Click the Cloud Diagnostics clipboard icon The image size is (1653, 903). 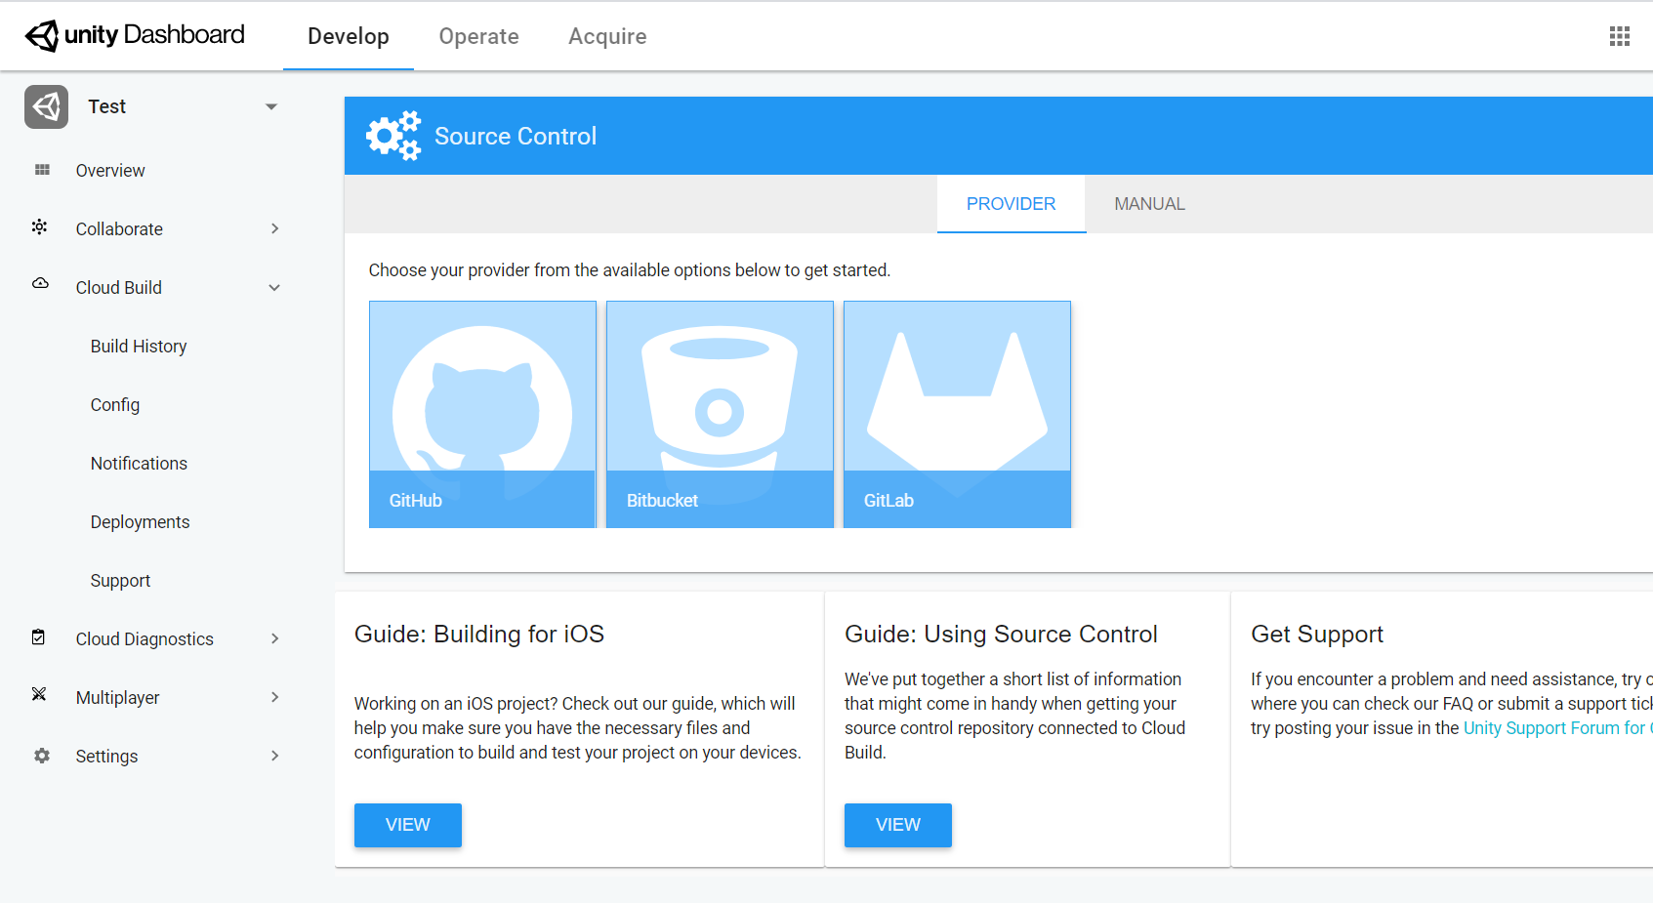[x=38, y=637]
